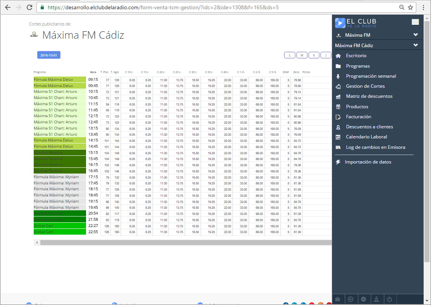
Task: Open the hamburger menu in the sidebar header
Action: tap(415, 22)
